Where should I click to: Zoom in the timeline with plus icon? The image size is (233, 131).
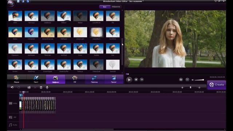coord(199,88)
